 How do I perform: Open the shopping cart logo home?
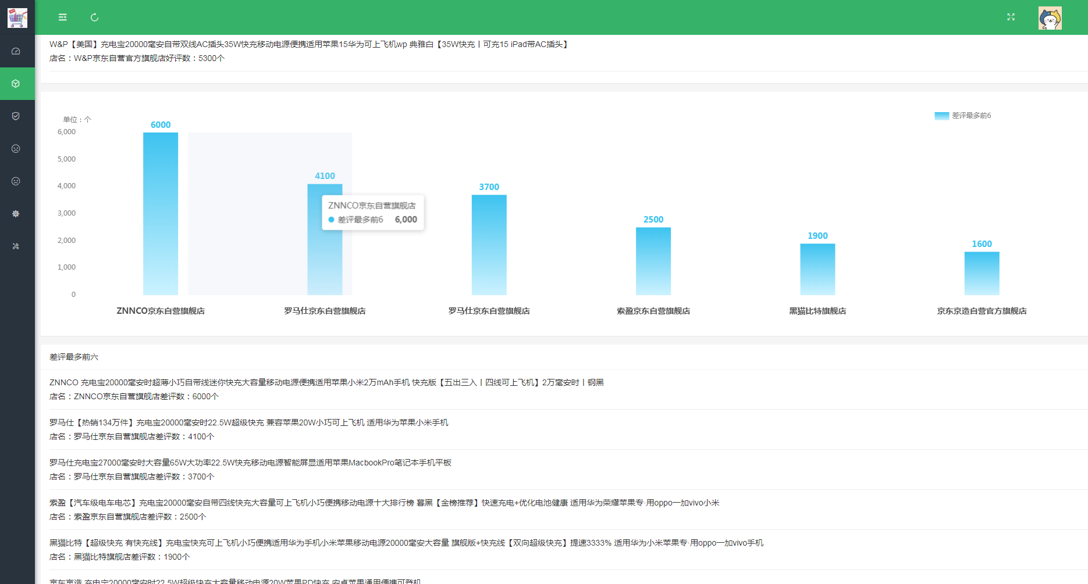pos(17,17)
